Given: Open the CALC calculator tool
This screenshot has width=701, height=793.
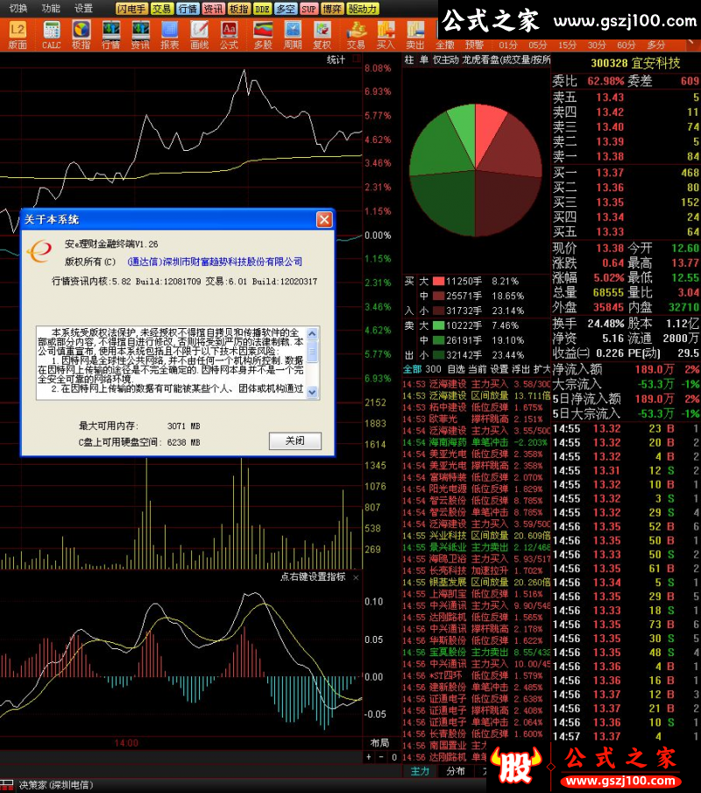Looking at the screenshot, I should (51, 35).
